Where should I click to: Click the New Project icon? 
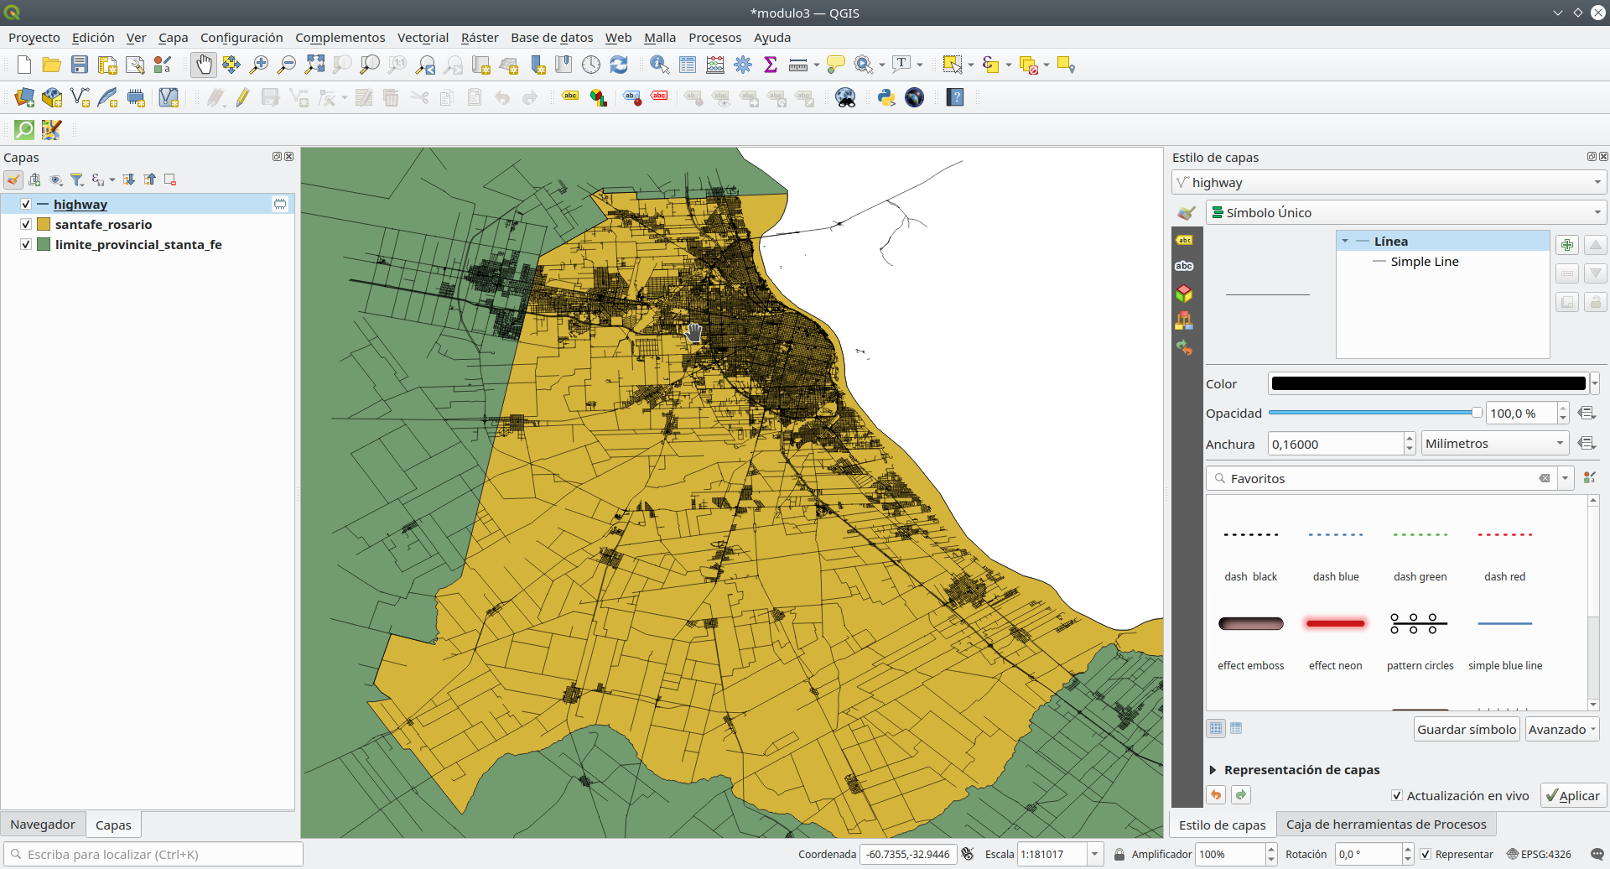(23, 65)
